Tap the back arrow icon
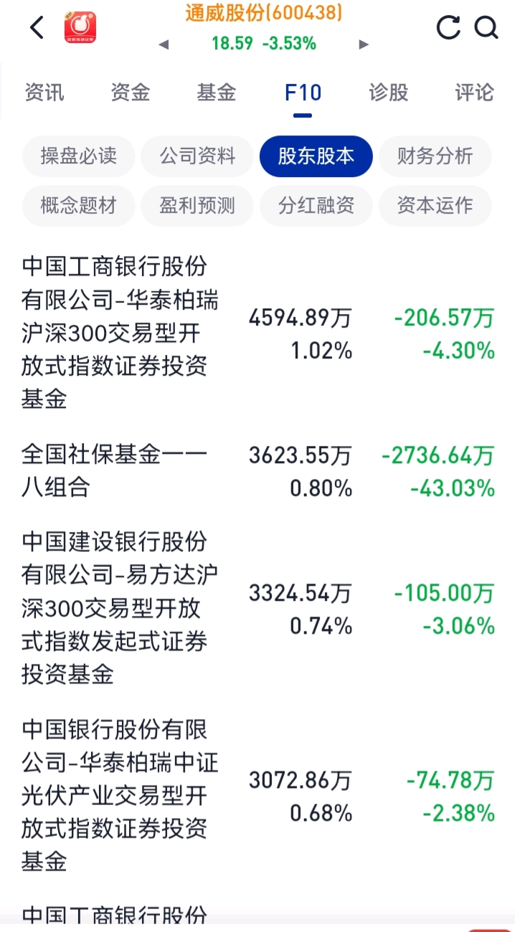The height and width of the screenshot is (932, 515). pyautogui.click(x=37, y=28)
